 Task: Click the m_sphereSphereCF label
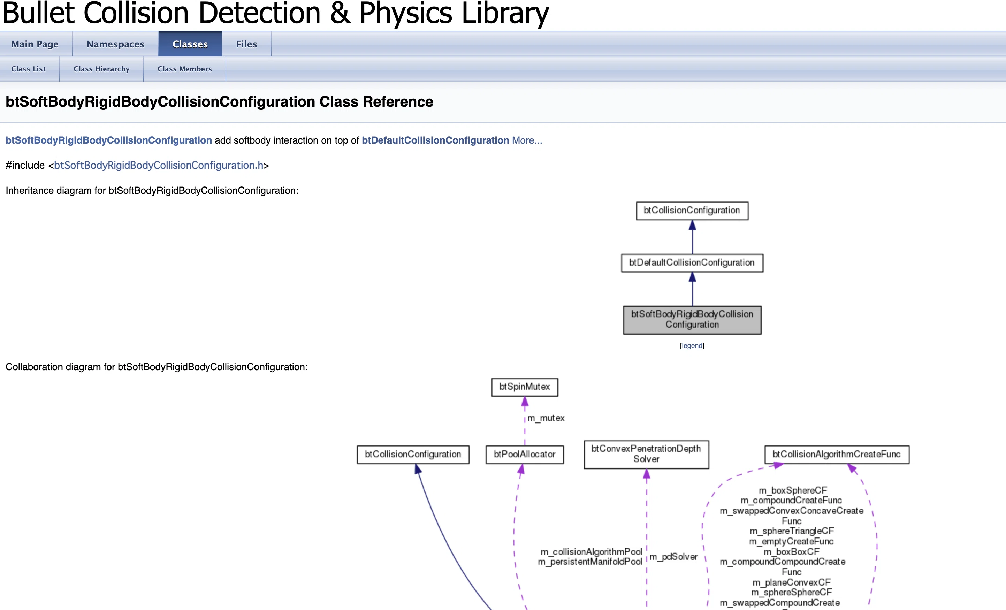[x=792, y=593]
